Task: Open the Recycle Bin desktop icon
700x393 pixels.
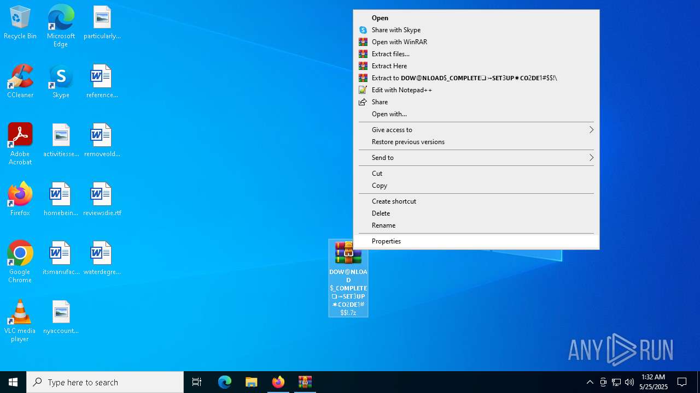Action: coord(20,23)
